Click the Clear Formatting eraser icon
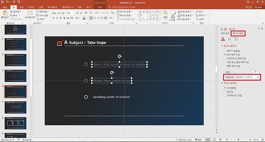Image resolution: width=265 pixels, height=142 pixels. [x=86, y=13]
